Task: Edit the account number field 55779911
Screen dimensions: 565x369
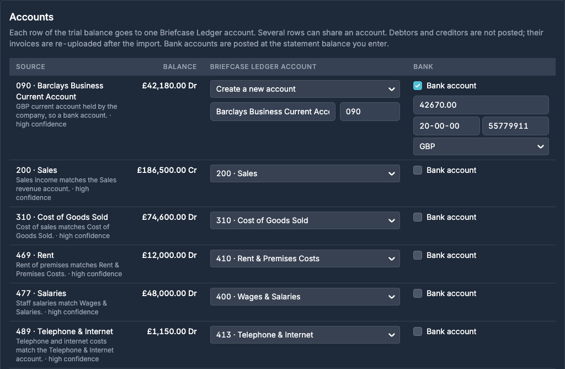Action: 516,126
